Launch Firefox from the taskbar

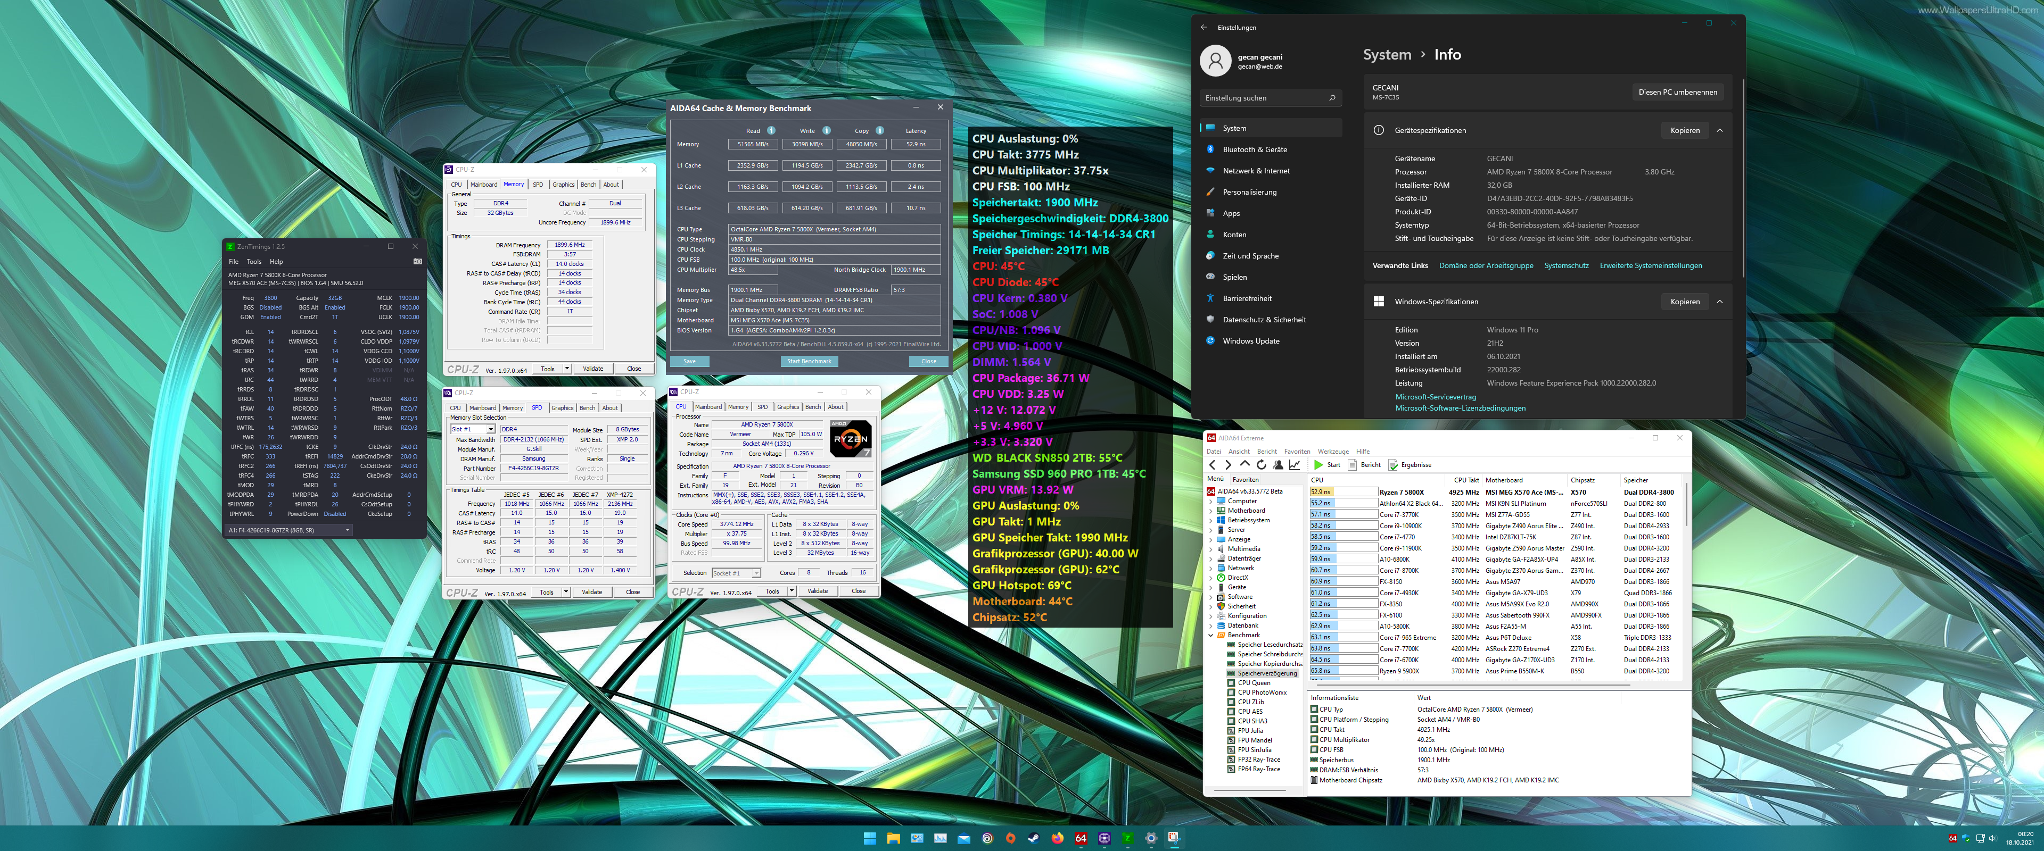[x=1057, y=839]
